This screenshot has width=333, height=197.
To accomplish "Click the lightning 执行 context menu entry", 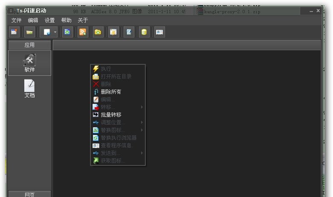I will click(118, 69).
